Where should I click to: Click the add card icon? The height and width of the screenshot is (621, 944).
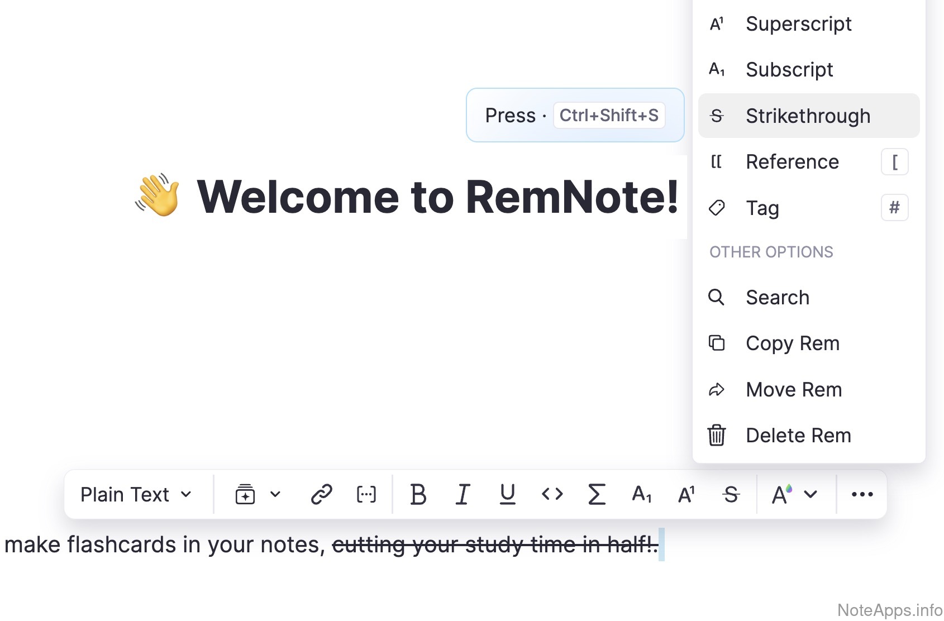coord(245,494)
